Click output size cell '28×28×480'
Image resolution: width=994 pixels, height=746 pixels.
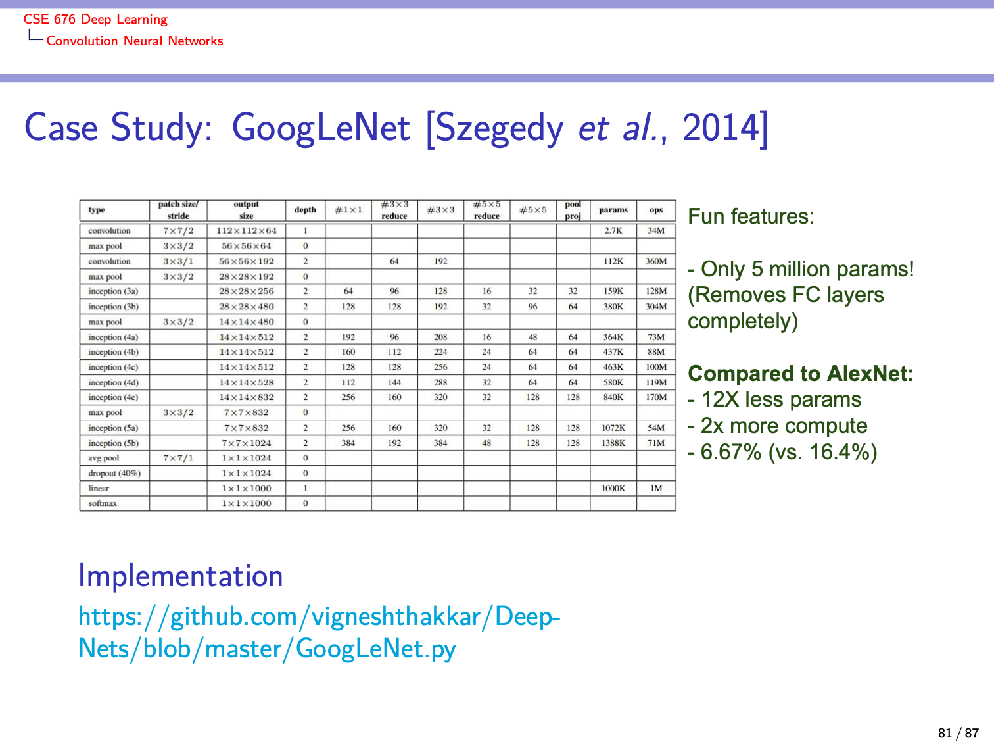[x=247, y=307]
